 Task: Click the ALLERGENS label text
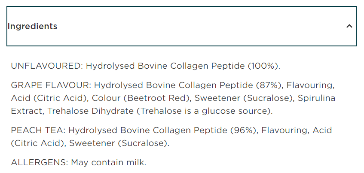pyautogui.click(x=40, y=163)
